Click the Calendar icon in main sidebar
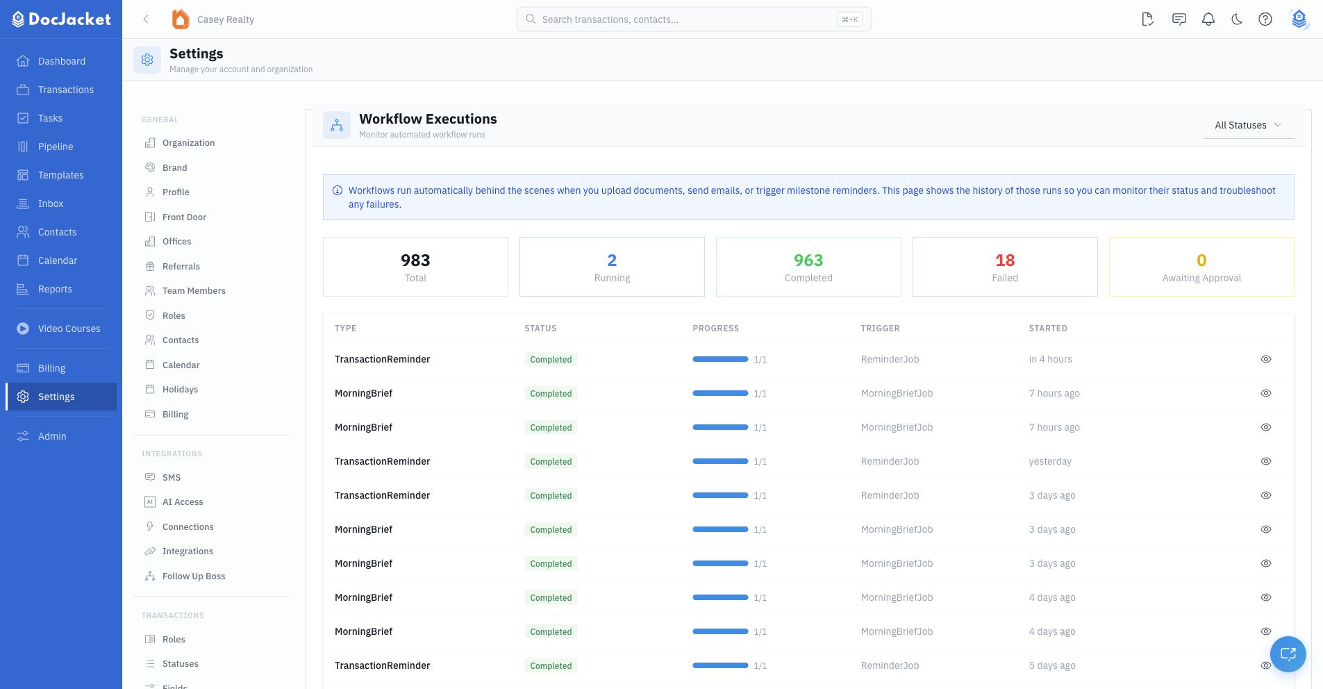The width and height of the screenshot is (1323, 689). point(23,260)
